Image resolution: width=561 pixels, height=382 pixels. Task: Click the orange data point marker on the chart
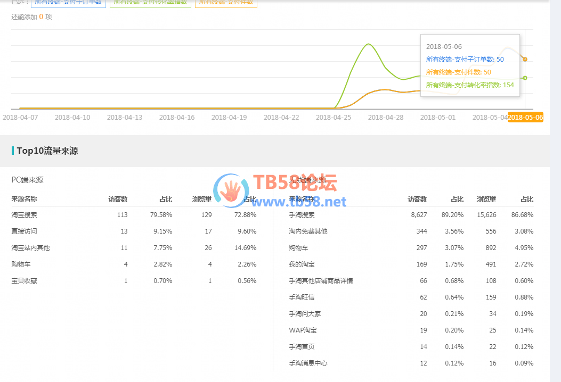(525, 59)
